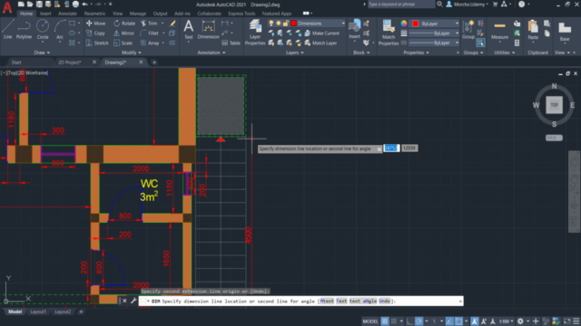Expand the Layers panel

pos(294,53)
